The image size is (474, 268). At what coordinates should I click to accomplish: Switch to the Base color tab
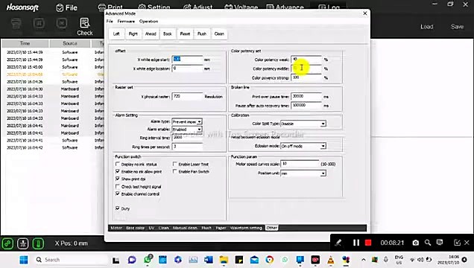point(135,228)
